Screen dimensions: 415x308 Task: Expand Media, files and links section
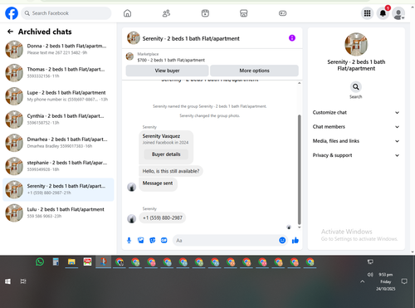tap(356, 141)
